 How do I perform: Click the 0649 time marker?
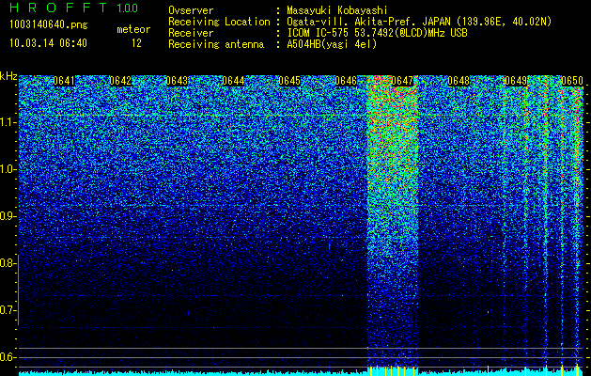click(x=515, y=81)
